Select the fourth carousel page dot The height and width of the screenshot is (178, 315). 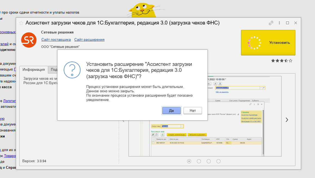coord(218,161)
